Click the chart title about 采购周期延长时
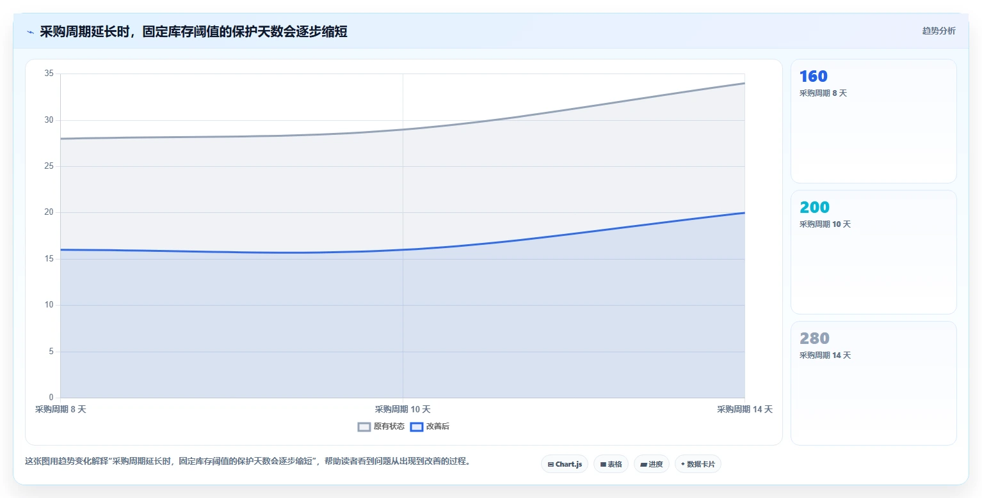The height and width of the screenshot is (498, 982). point(193,32)
